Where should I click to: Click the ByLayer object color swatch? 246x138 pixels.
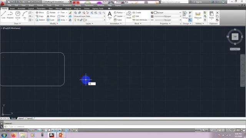click(x=155, y=13)
